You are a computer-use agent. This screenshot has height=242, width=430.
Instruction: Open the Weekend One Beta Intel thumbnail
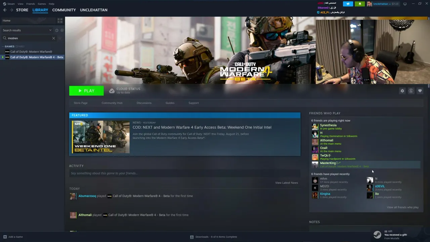[101, 137]
